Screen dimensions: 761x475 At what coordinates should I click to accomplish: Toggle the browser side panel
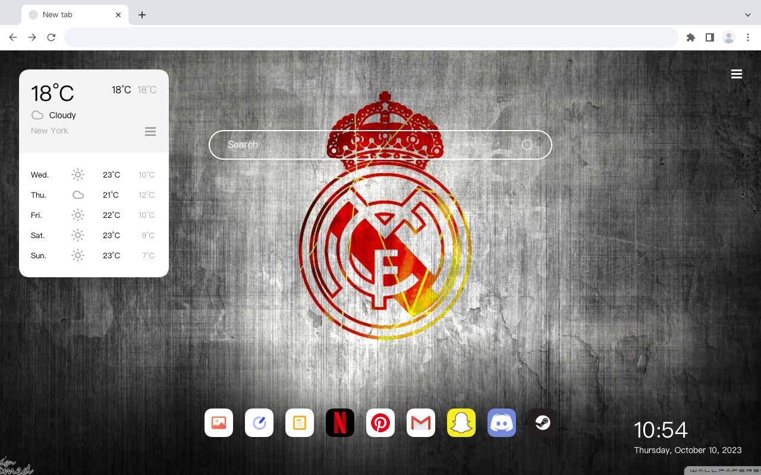(x=709, y=37)
